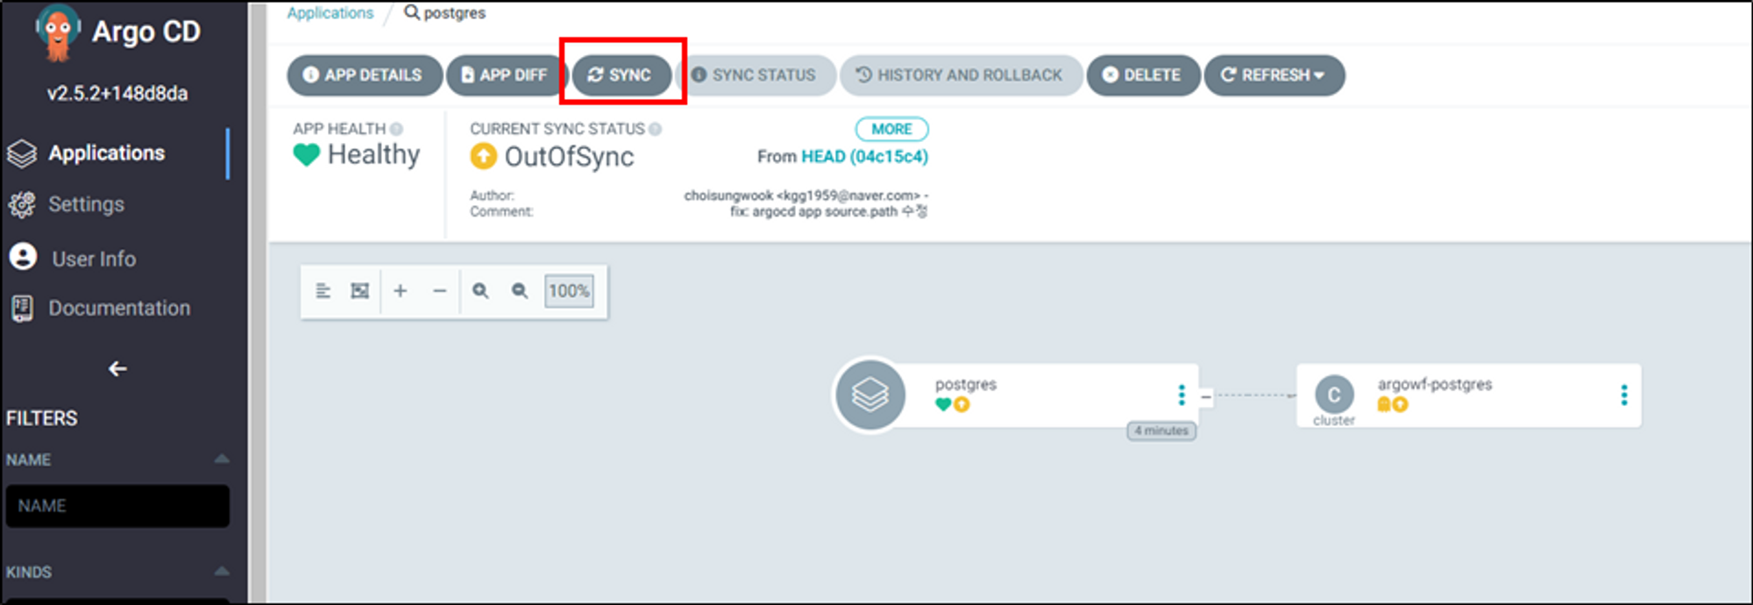The height and width of the screenshot is (605, 1753).
Task: Click the APP HEALTH help icon
Action: (x=396, y=129)
